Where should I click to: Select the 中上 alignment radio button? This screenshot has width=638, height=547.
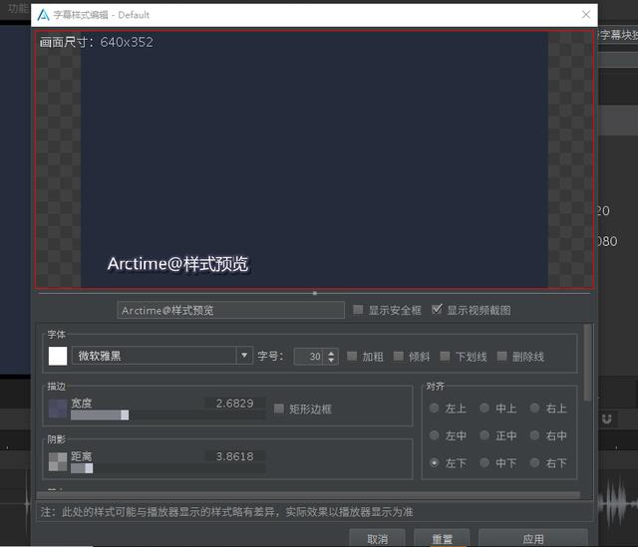tap(484, 408)
